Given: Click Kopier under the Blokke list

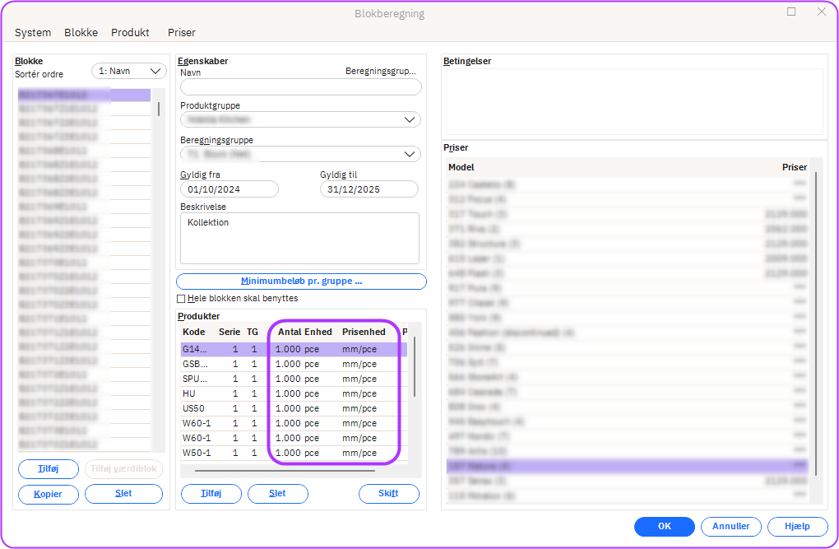Looking at the screenshot, I should 49,494.
